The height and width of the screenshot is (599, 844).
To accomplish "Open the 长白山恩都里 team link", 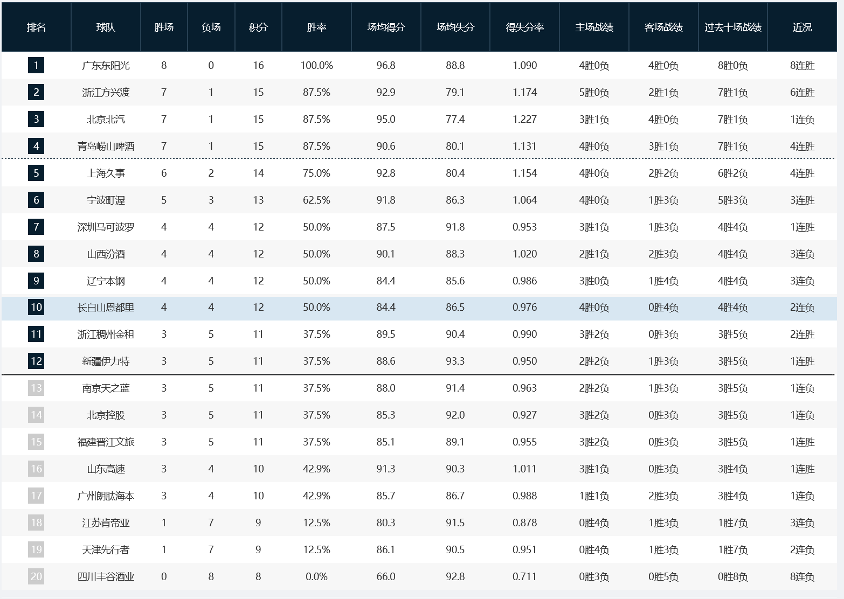I will [106, 308].
